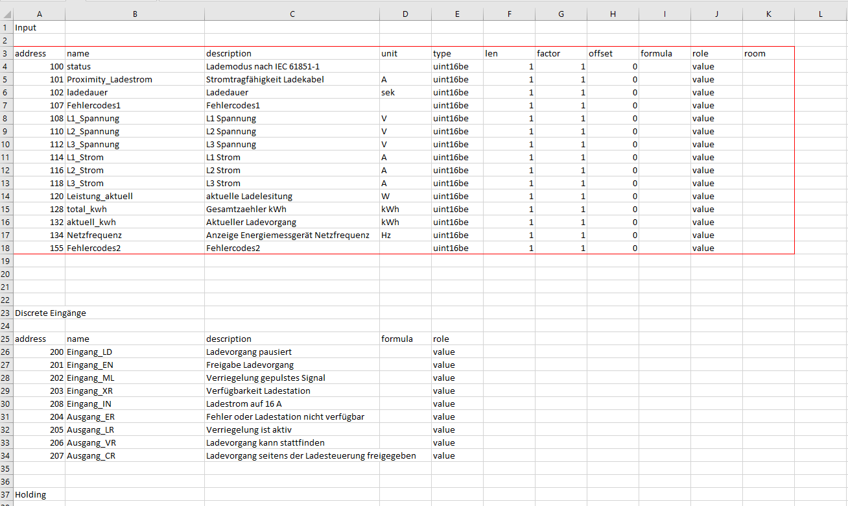Click the 'Eingang_ML' cell

[x=135, y=378]
